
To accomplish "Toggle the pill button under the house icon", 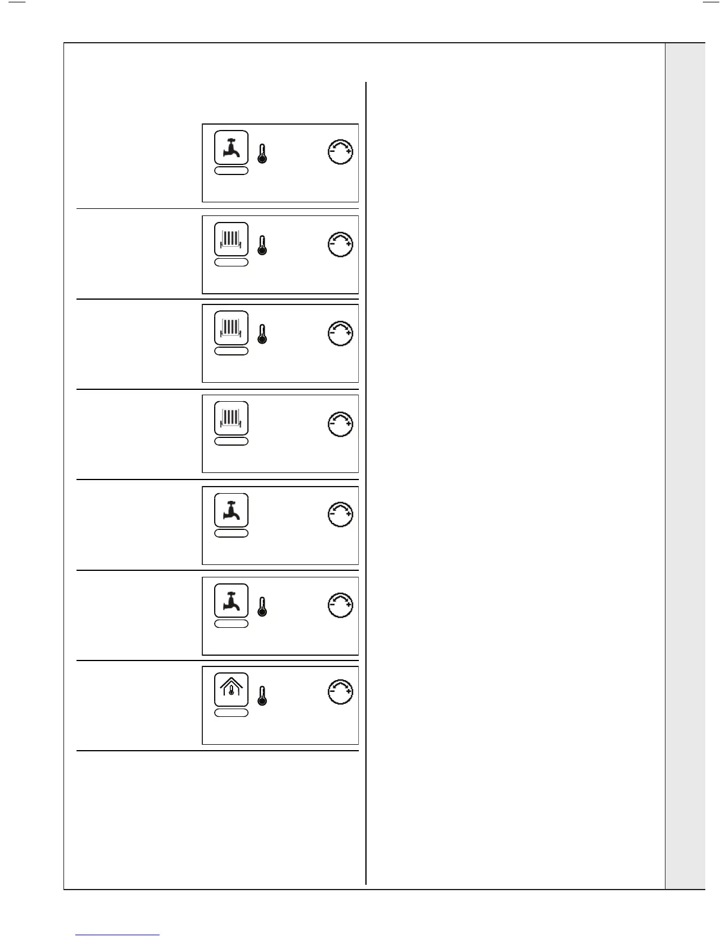I will tap(231, 712).
